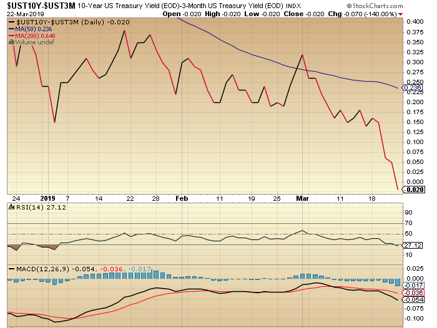Click the volume bars icon in legend

[11, 42]
